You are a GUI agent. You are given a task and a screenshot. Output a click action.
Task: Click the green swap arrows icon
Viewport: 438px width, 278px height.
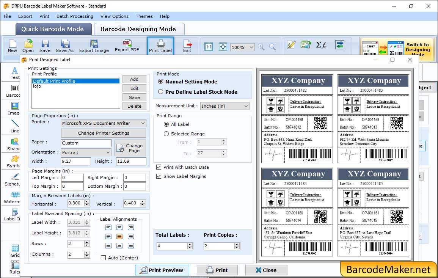point(340,45)
